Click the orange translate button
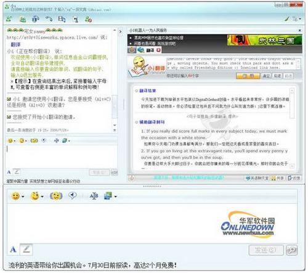Screen dimensions: 308x273 248,76
